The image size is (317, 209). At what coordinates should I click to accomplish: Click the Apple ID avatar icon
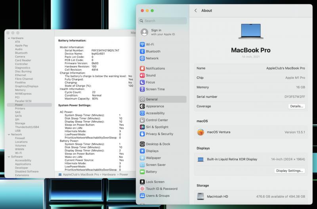tap(144, 32)
